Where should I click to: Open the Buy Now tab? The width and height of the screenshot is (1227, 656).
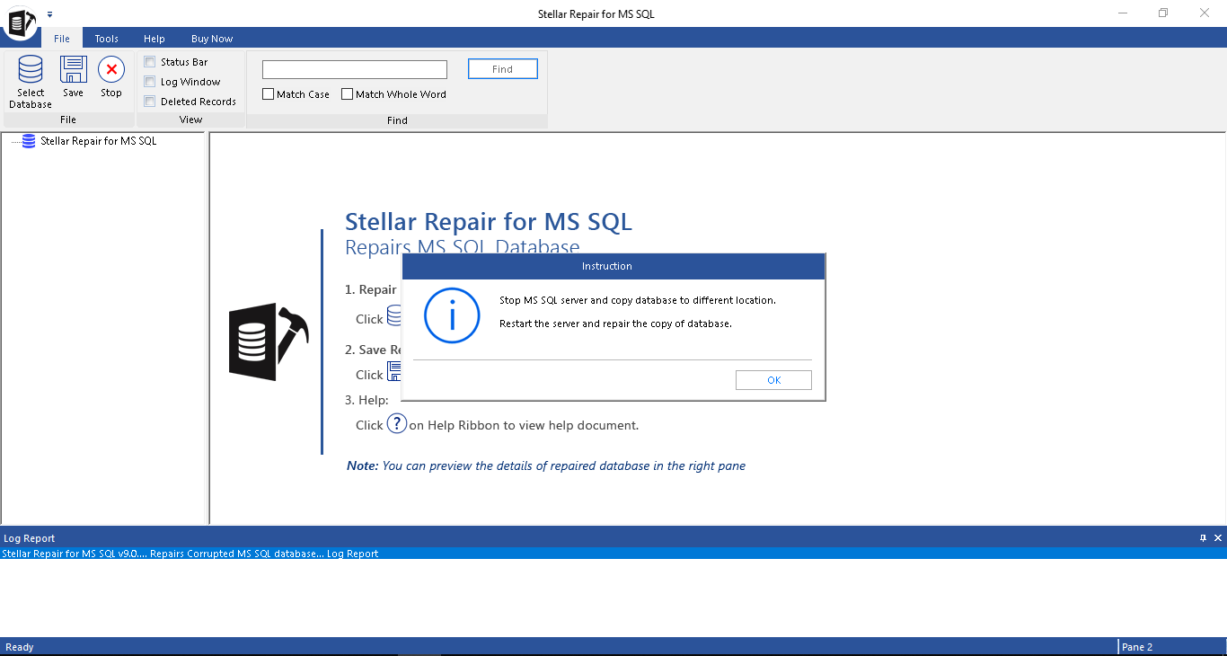(212, 39)
